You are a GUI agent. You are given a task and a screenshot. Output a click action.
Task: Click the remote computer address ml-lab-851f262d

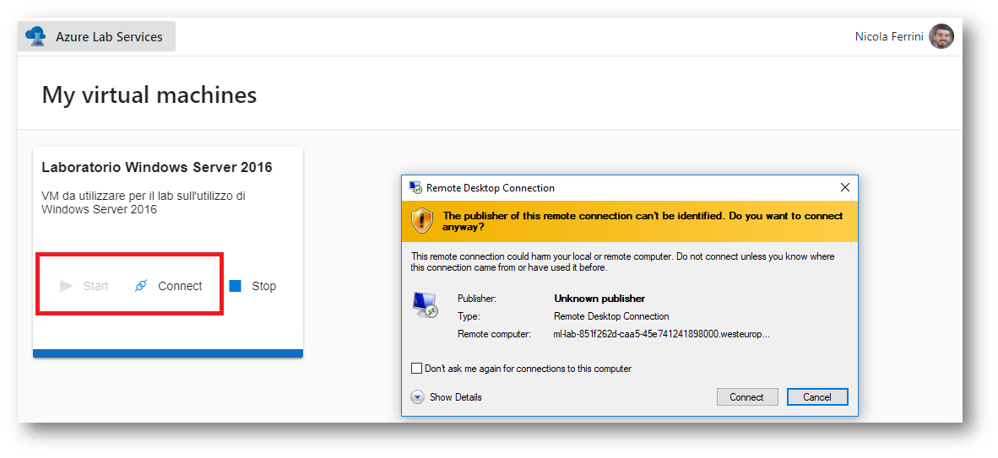pos(662,334)
